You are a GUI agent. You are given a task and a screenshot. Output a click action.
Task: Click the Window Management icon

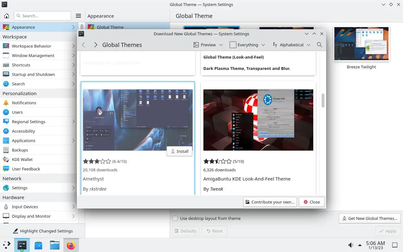[x=6, y=55]
